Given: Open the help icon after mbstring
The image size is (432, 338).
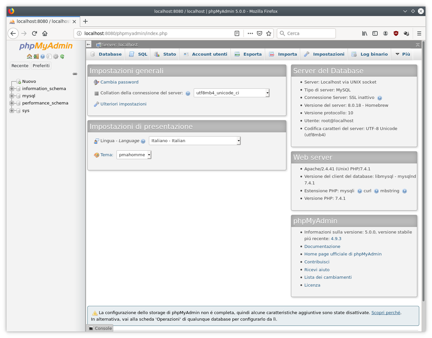Looking at the screenshot, I should point(405,191).
